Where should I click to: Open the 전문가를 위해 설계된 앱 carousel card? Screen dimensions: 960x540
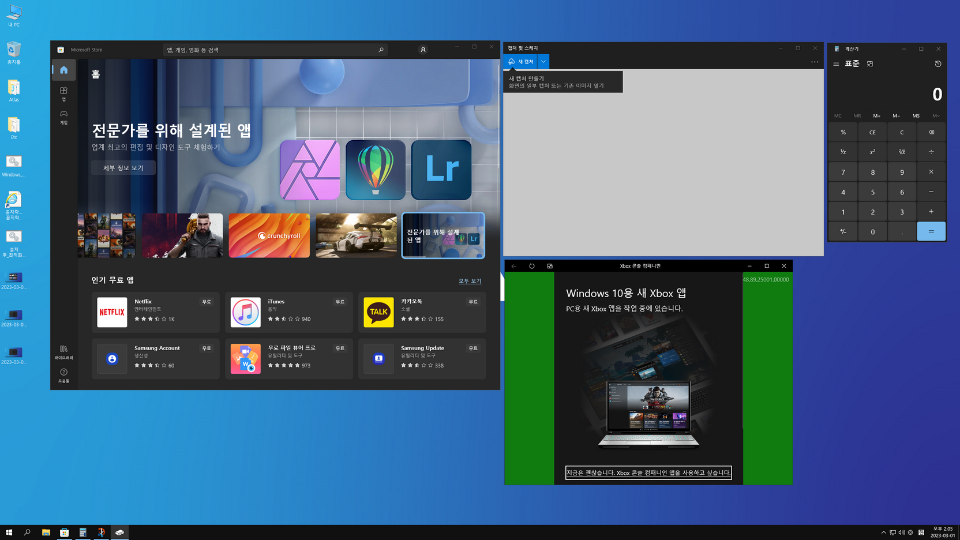(443, 235)
